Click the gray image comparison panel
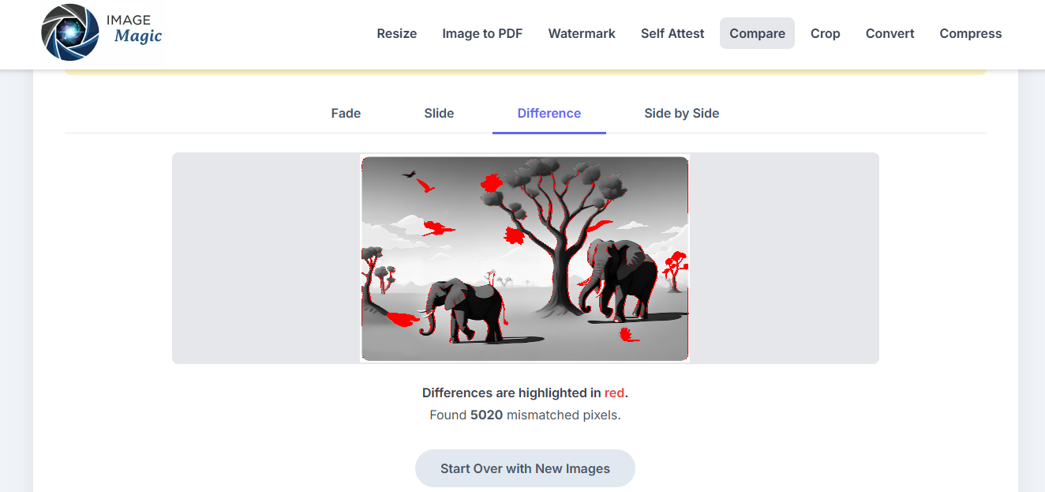 (x=253, y=258)
